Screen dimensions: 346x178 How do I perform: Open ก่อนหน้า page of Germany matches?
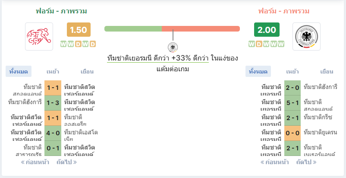pos(275,162)
